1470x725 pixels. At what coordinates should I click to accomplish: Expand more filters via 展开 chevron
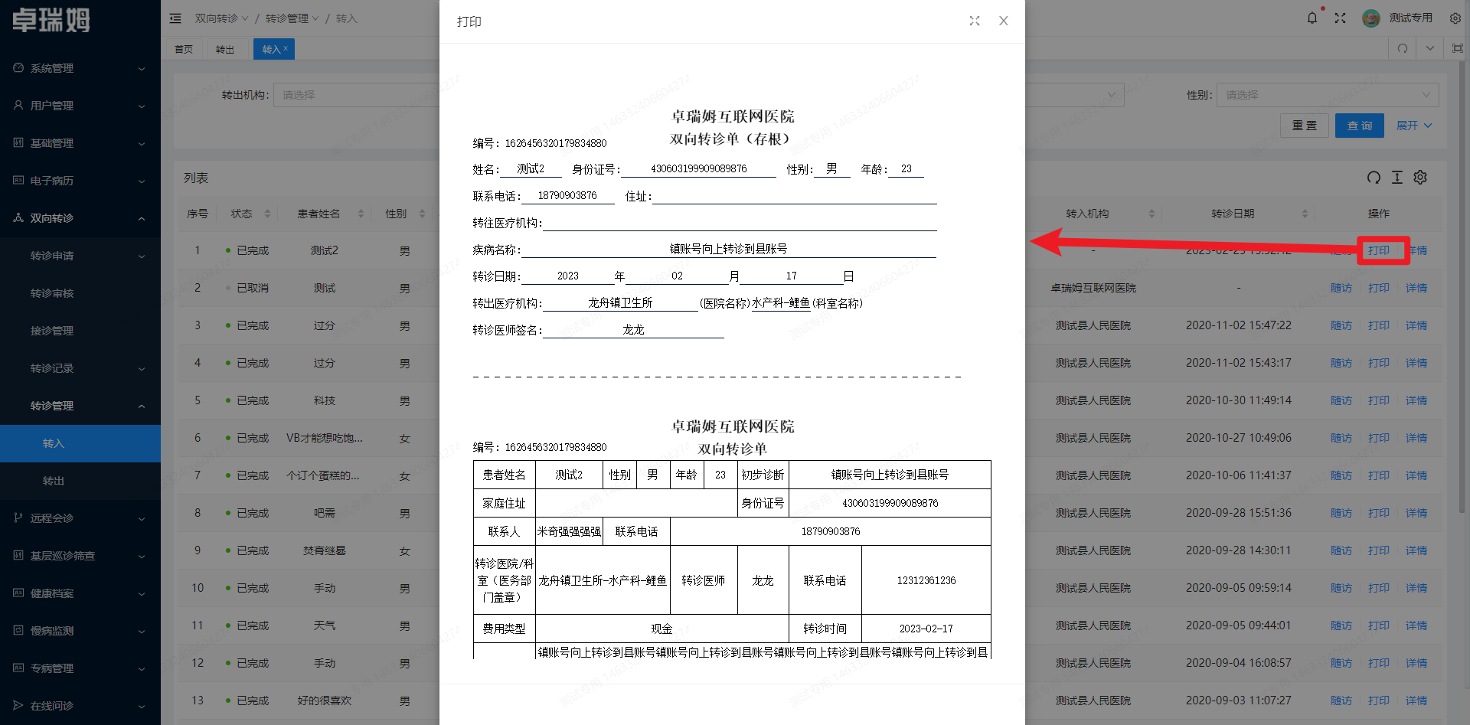tap(1413, 125)
